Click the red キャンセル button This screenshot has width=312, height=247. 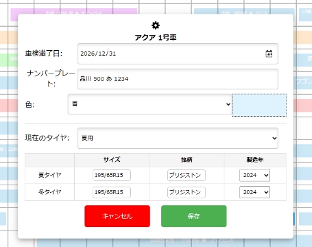point(117,216)
